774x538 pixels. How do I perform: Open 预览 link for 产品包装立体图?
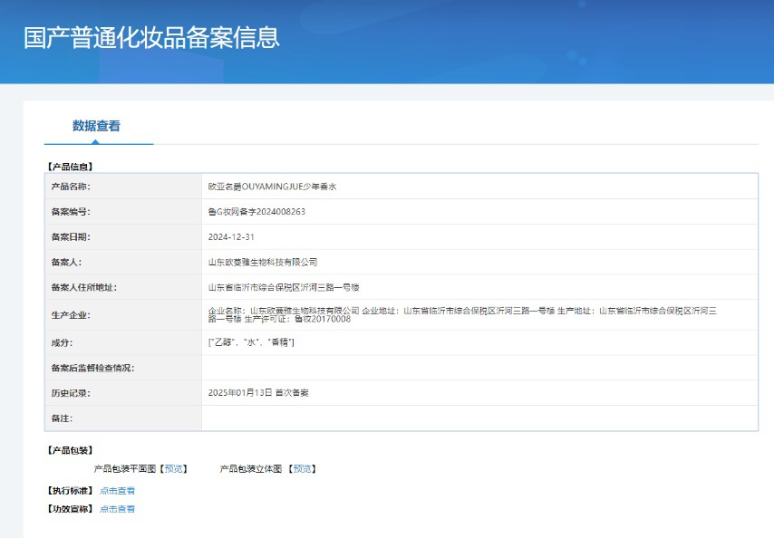point(302,468)
